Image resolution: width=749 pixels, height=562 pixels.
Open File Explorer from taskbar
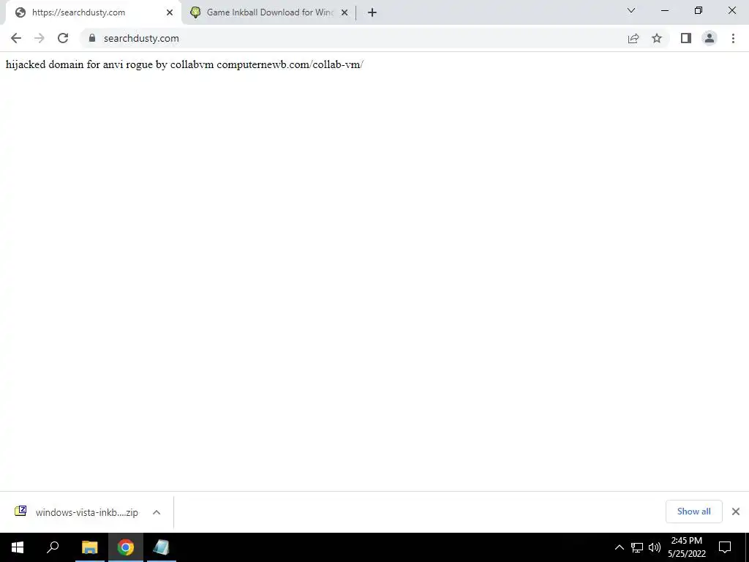click(x=89, y=547)
